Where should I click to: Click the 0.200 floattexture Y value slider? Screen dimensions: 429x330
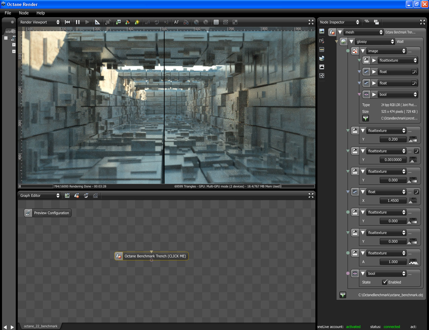(393, 139)
